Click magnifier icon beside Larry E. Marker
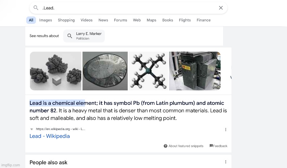The width and height of the screenshot is (287, 168). (70, 36)
